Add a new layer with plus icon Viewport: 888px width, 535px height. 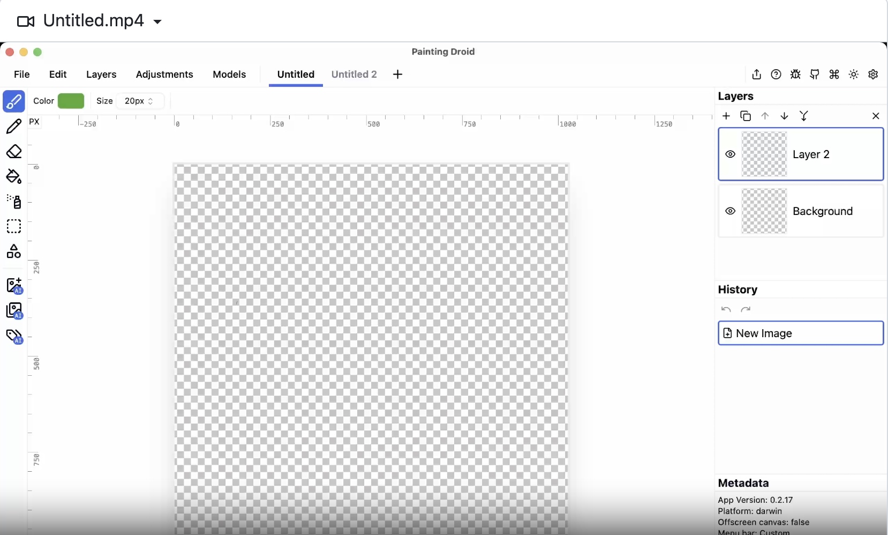726,116
